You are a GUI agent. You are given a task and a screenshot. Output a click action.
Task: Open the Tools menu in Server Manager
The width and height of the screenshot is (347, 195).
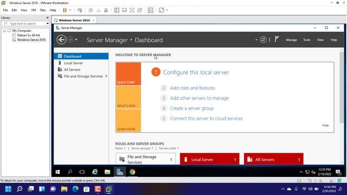click(307, 40)
